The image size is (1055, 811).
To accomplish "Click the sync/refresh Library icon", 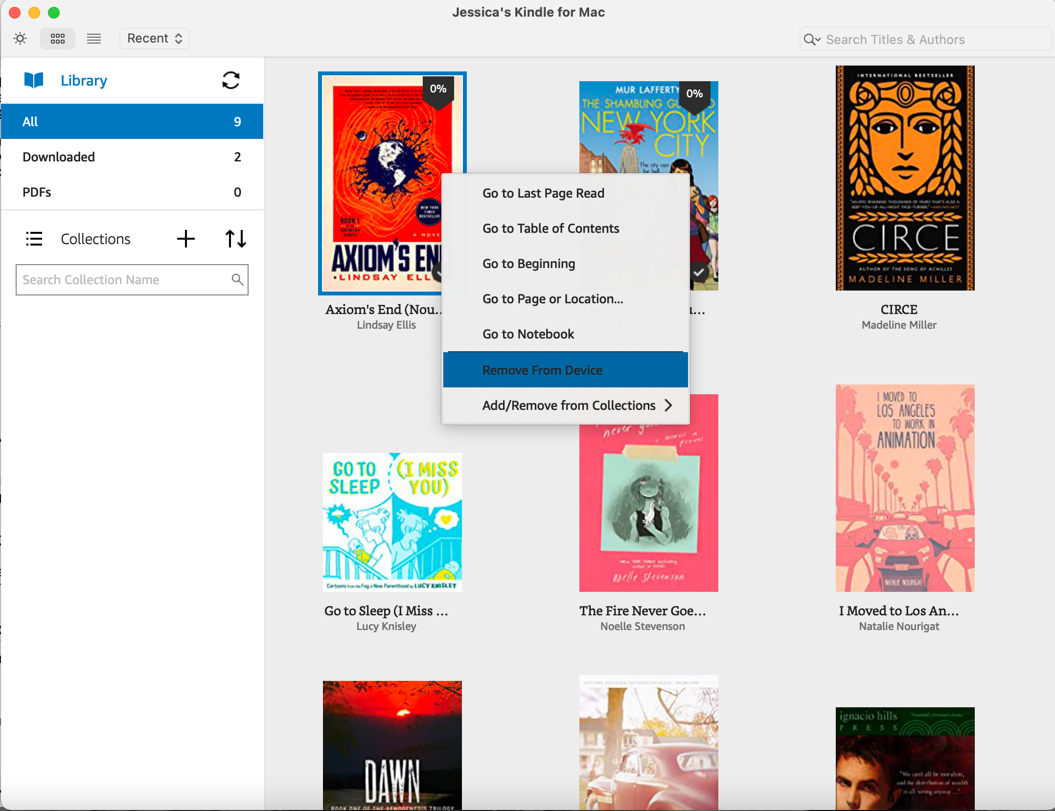I will point(230,80).
